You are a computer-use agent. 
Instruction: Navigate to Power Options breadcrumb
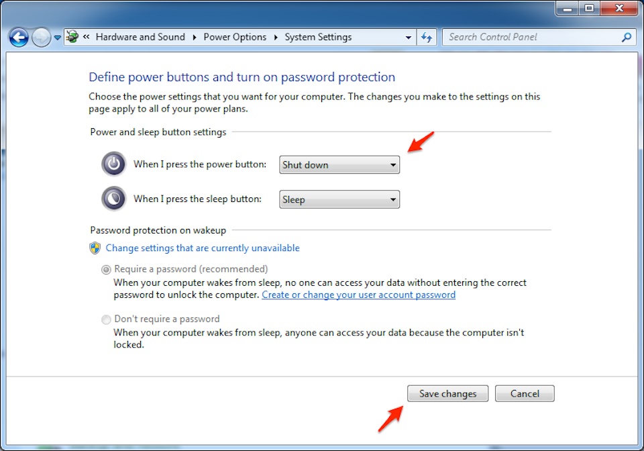tap(235, 37)
